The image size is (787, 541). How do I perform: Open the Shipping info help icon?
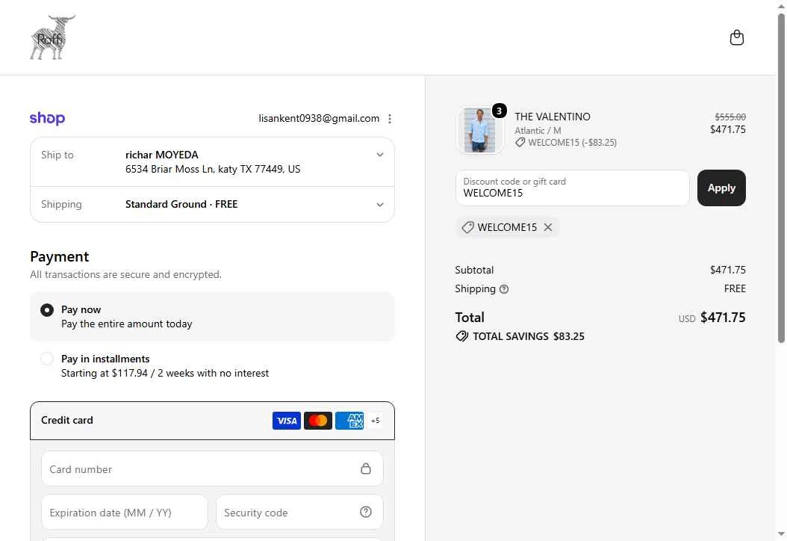point(504,289)
